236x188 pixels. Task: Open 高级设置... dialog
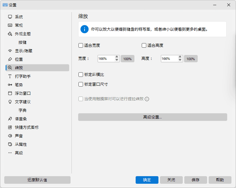click(x=152, y=117)
